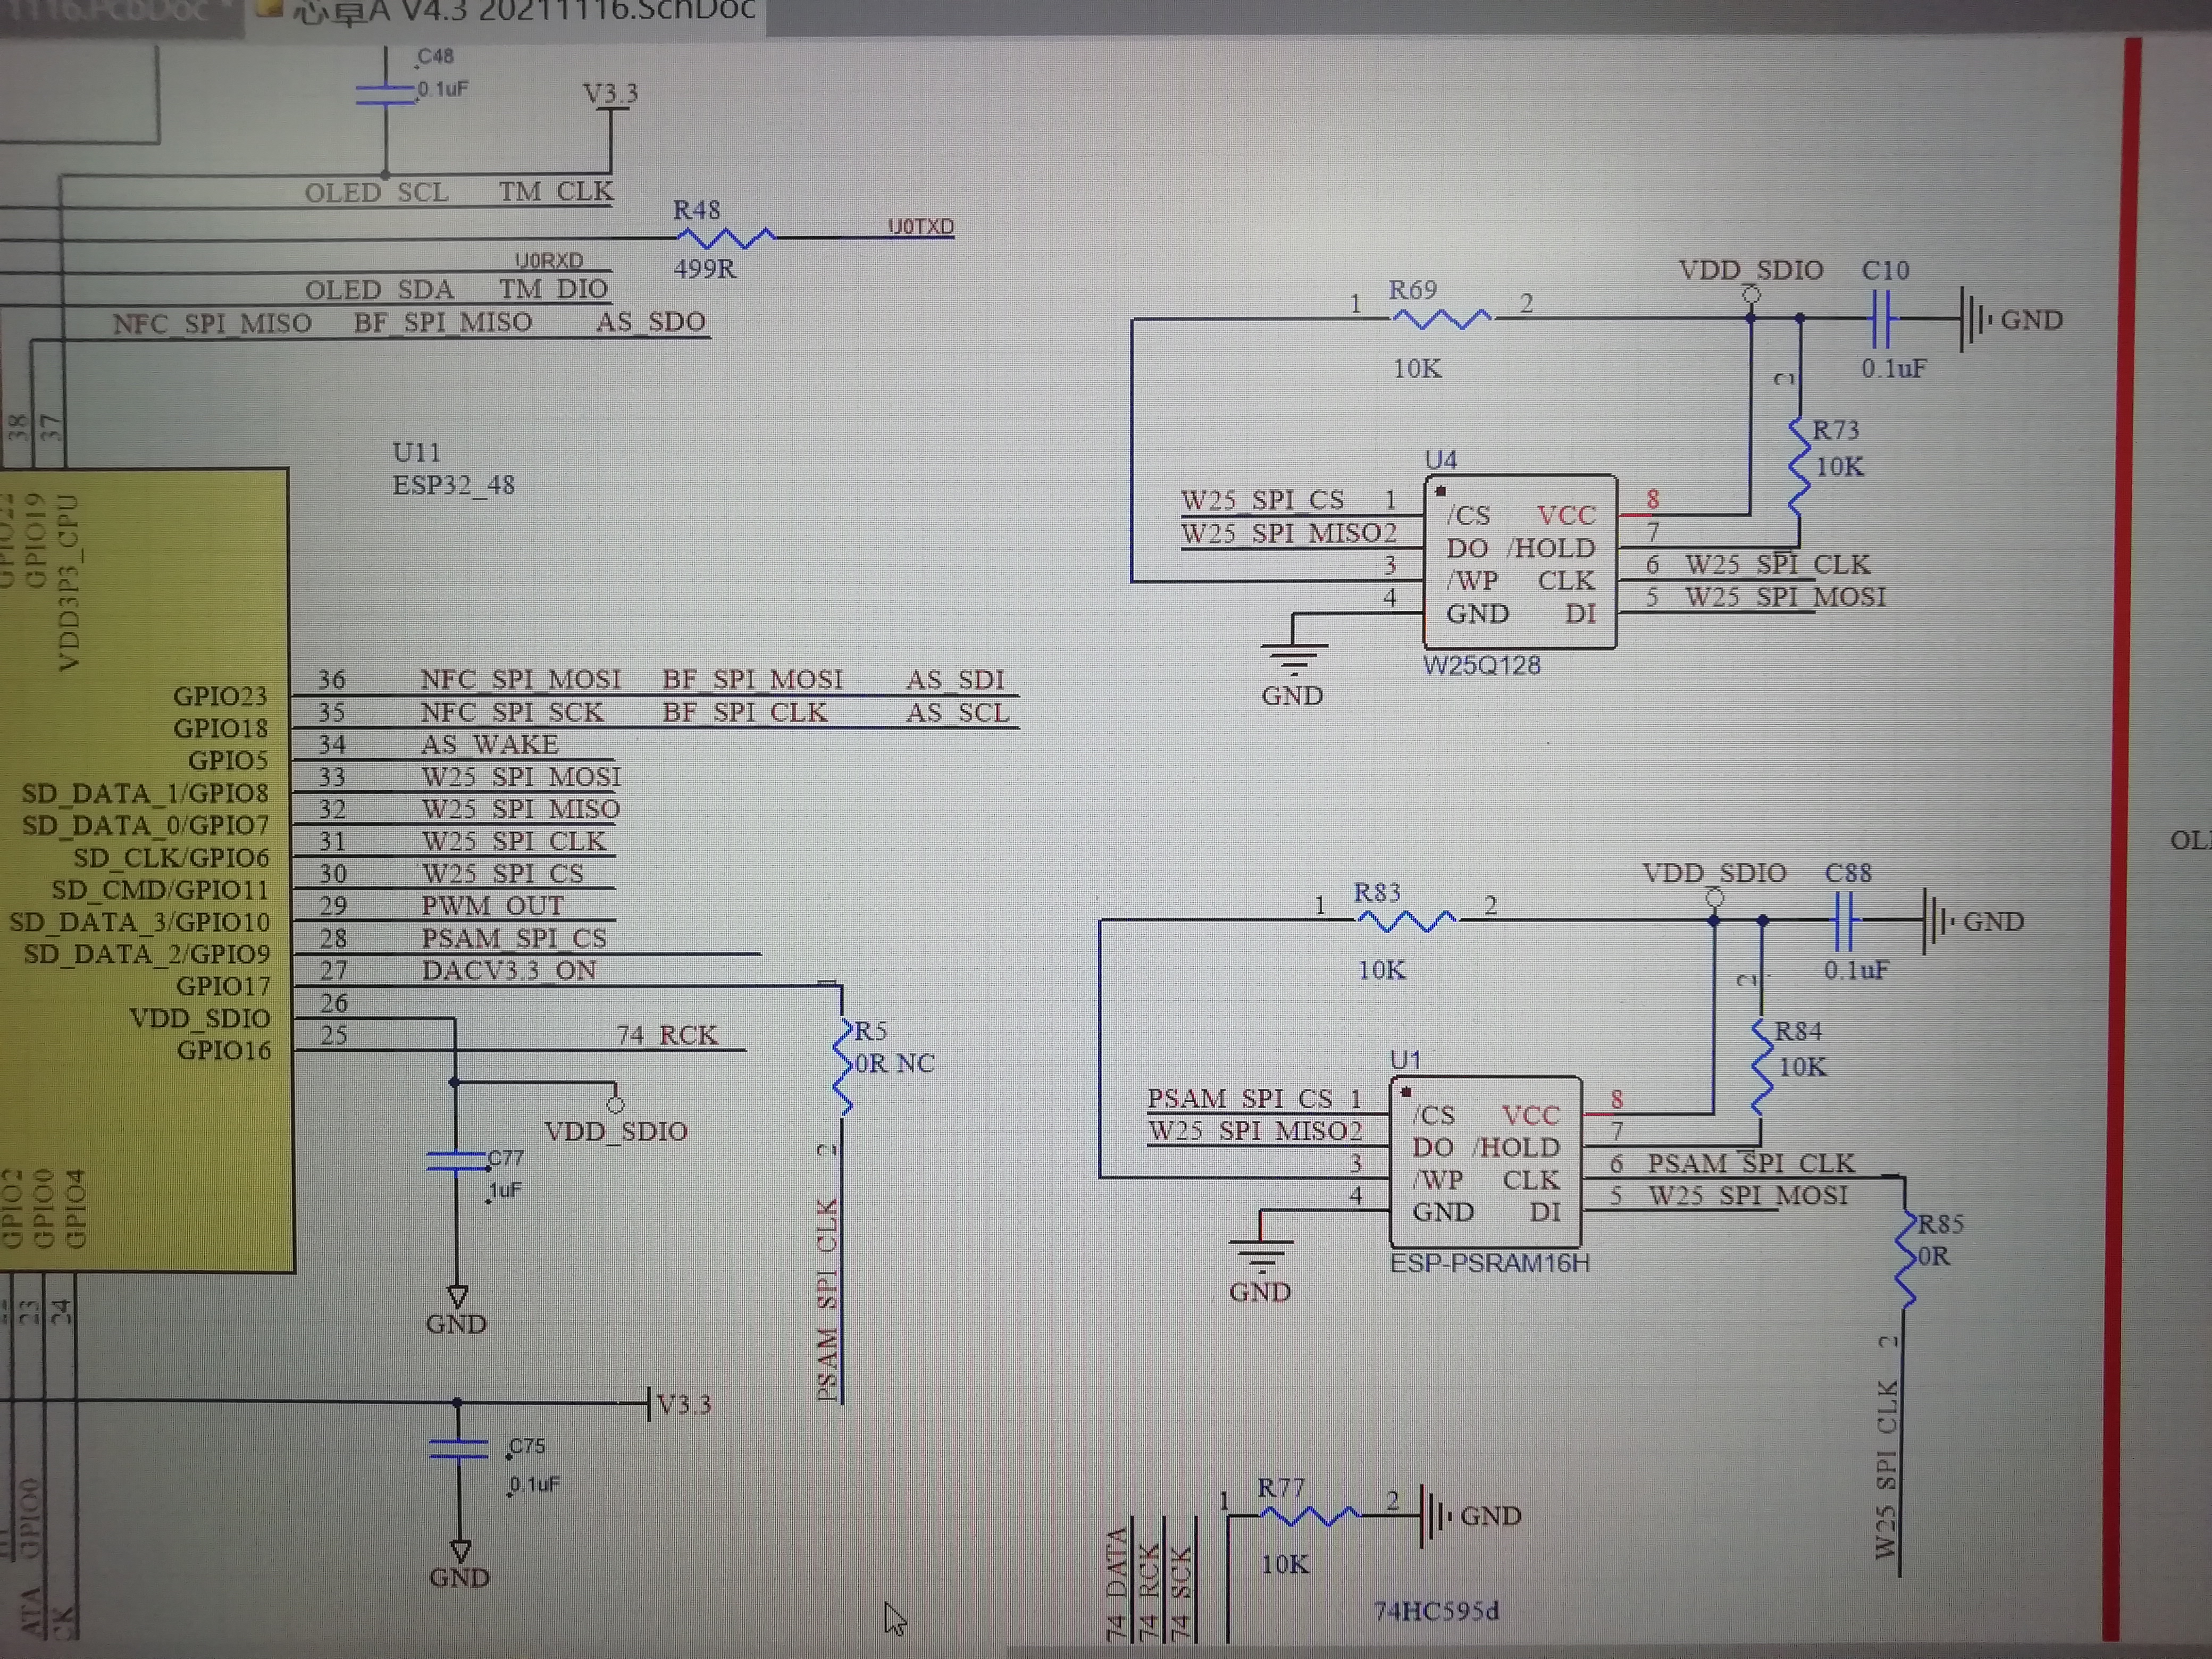The width and height of the screenshot is (2212, 1659).
Task: Select resistor R69 symbol
Action: click(x=1441, y=319)
